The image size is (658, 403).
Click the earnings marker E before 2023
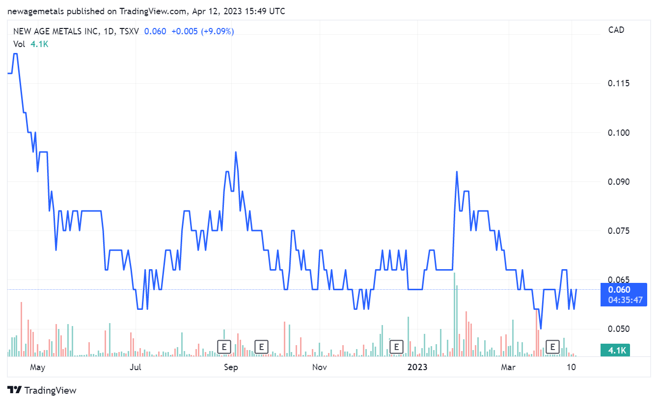point(396,347)
